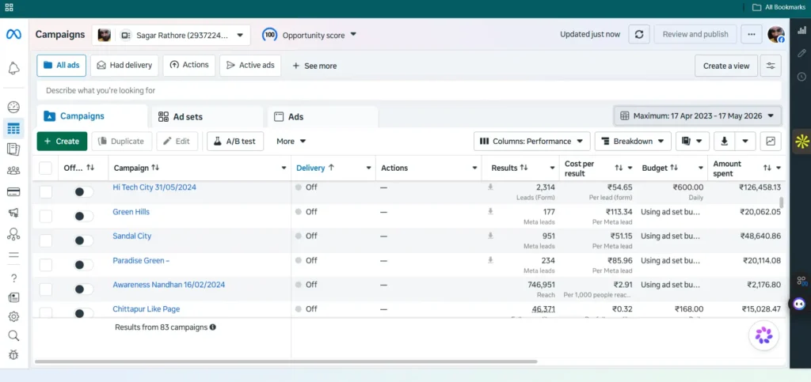Open the news feed icon in sidebar
The width and height of the screenshot is (811, 382).
coord(13,297)
